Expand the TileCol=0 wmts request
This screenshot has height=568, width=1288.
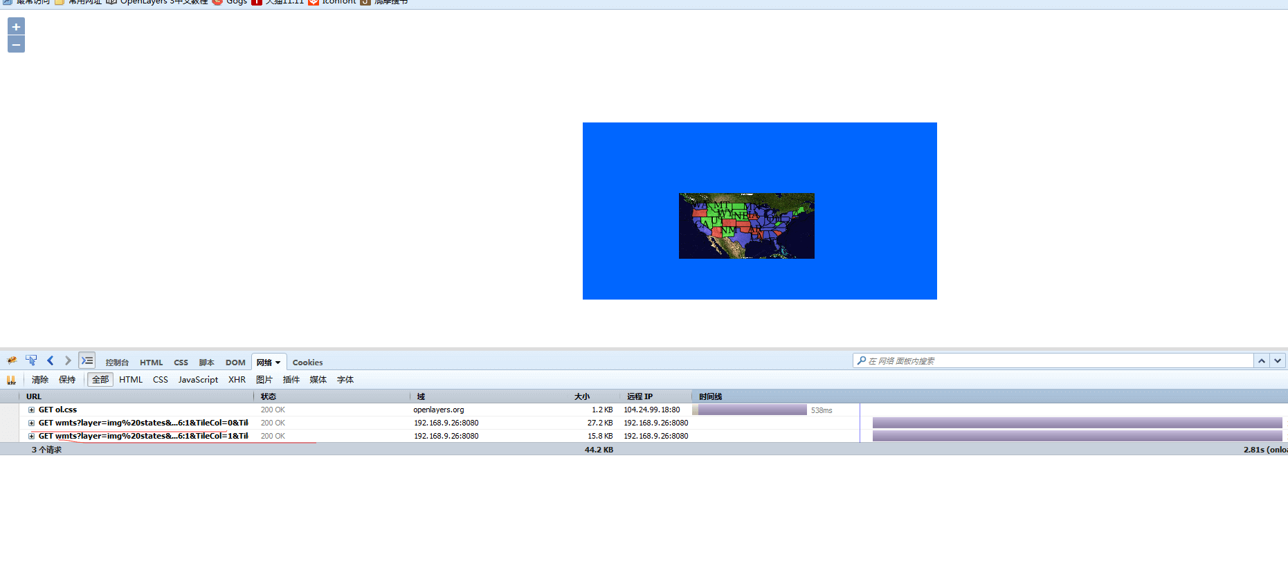click(31, 423)
